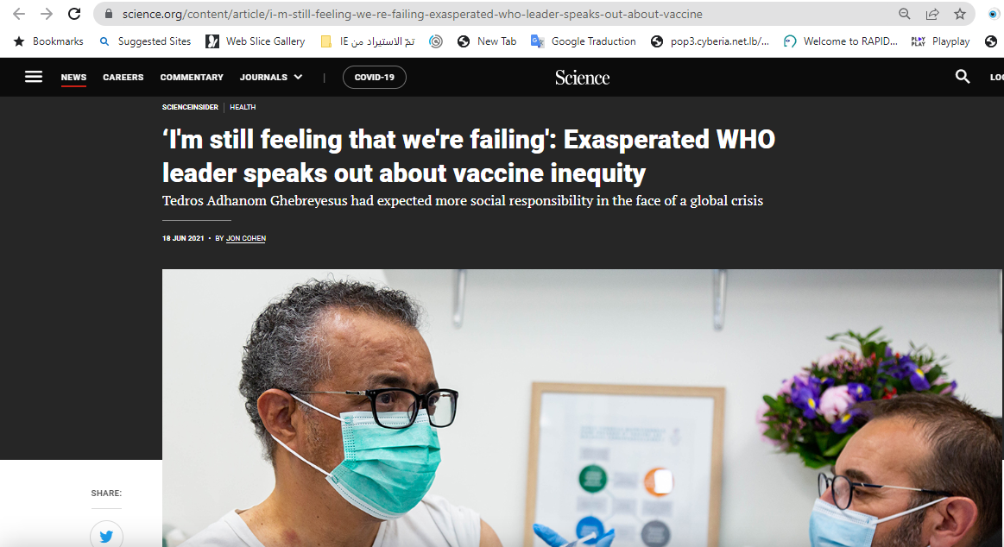Open the Web Slice Gallery bookmark

pos(255,41)
